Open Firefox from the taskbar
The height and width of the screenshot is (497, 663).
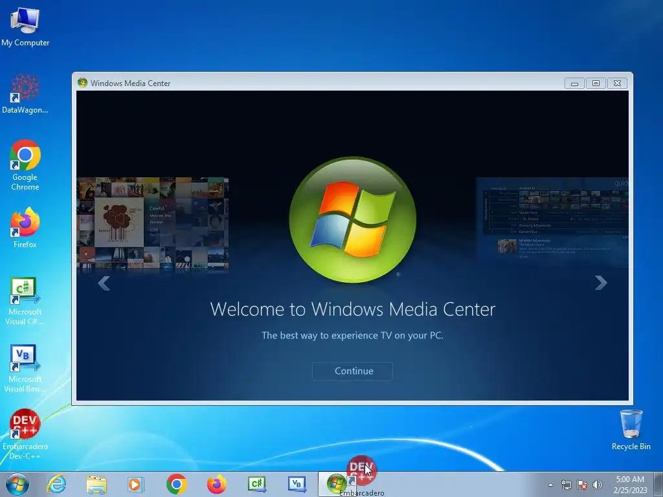216,484
